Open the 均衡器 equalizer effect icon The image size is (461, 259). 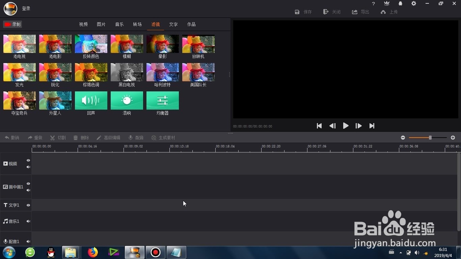[163, 100]
